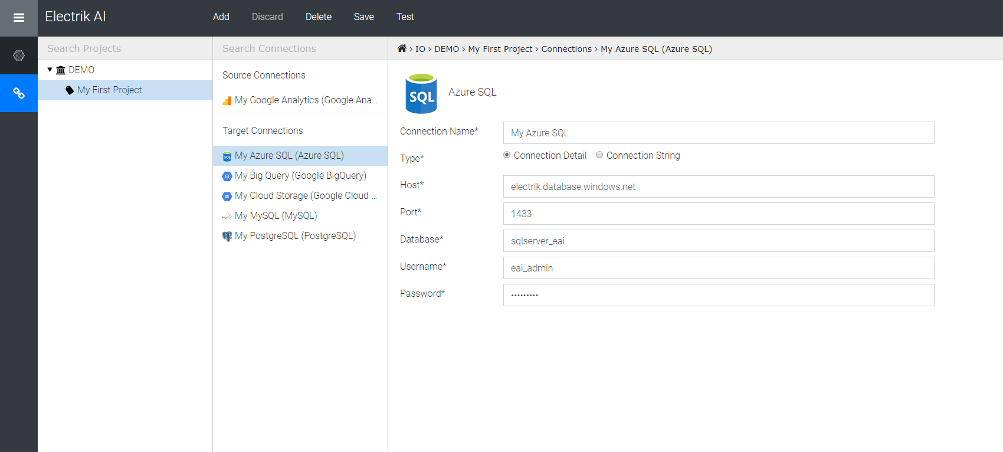Open My MySQL target connection

click(276, 216)
